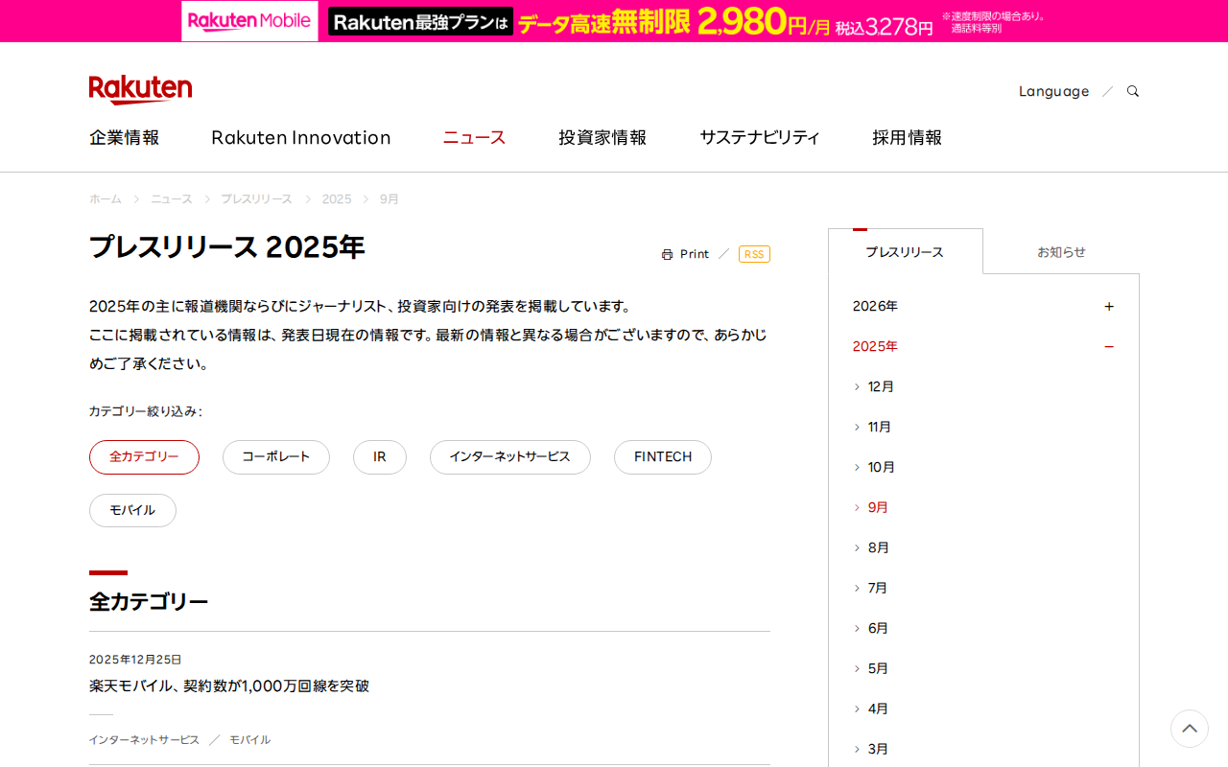Select the コーポレート category filter
The height and width of the screenshot is (767, 1228).
coord(275,457)
